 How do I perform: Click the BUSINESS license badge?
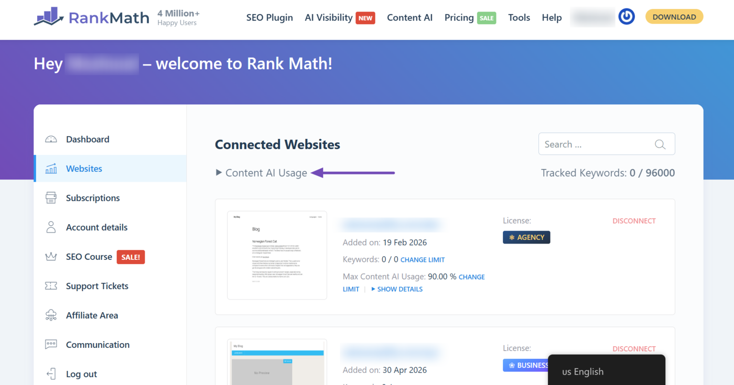tap(526, 365)
